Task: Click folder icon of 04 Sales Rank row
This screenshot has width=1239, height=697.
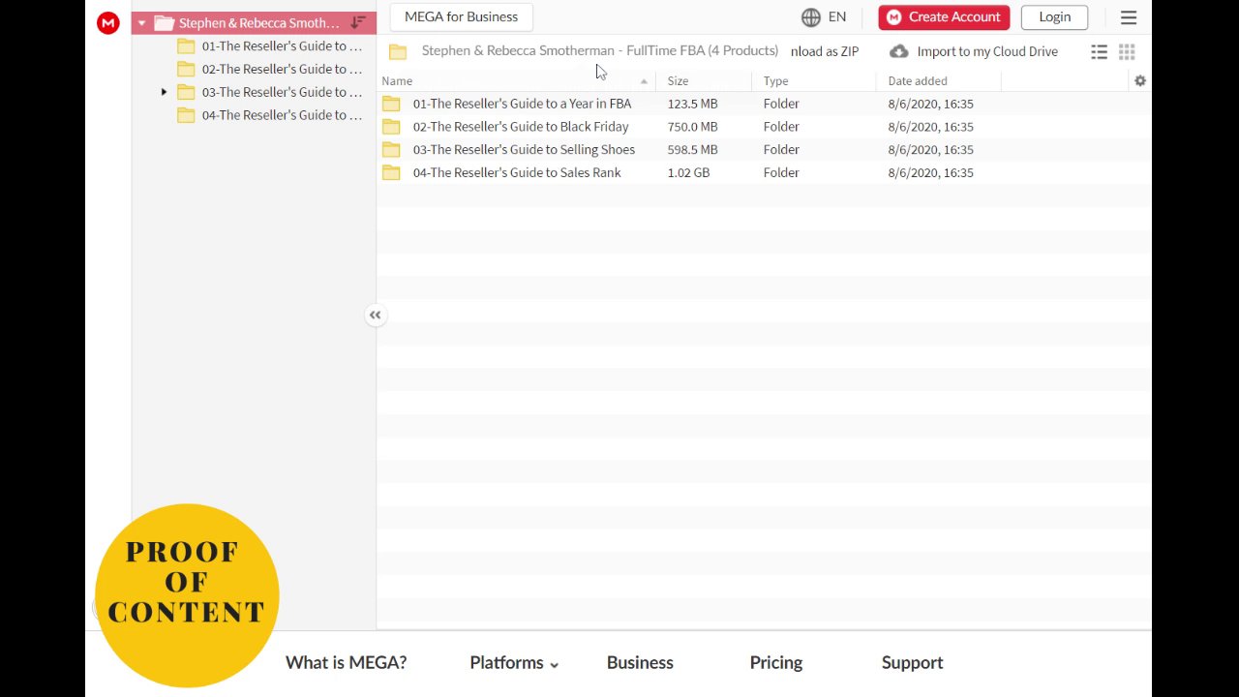Action: coord(391,173)
